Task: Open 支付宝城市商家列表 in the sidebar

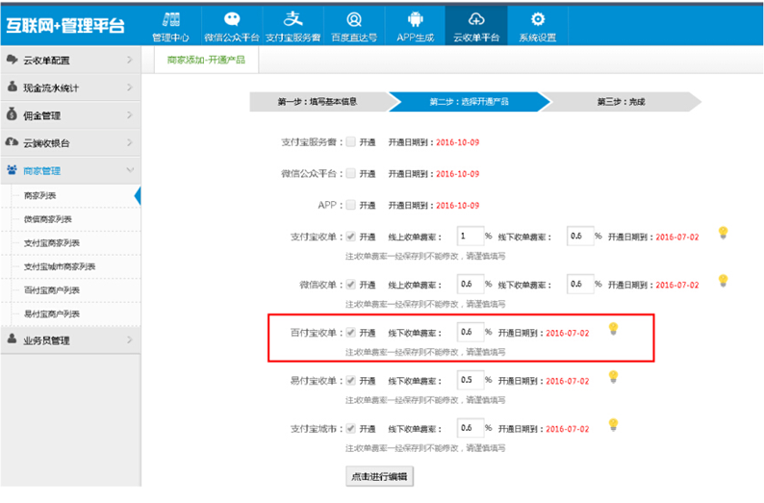Action: pos(60,266)
